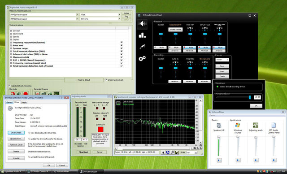
Task: Click the Speakers/HP device icon in Volume Mixer
Action: pos(219,126)
